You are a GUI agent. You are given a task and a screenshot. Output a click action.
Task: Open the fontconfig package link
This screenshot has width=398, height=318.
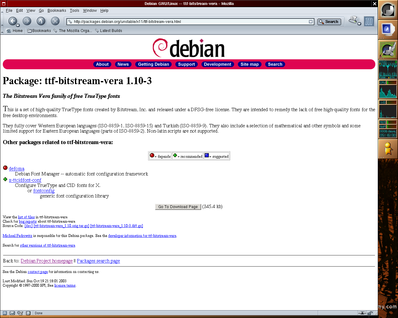[x=44, y=191]
